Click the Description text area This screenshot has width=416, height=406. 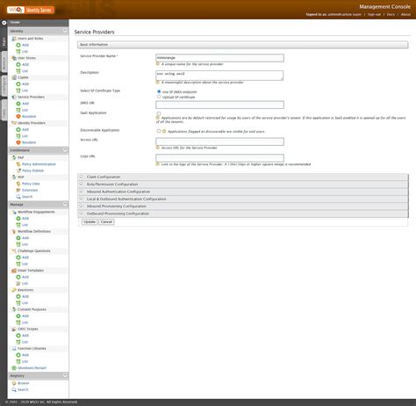(219, 76)
